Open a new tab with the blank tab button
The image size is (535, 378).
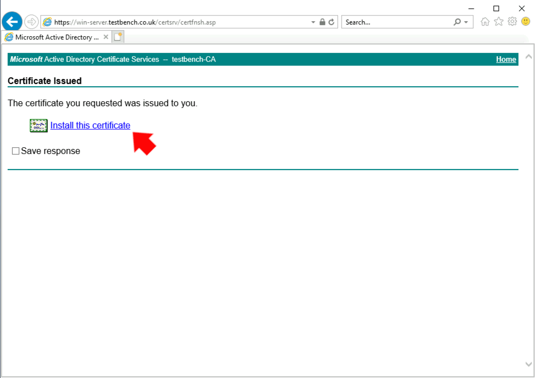pos(118,37)
